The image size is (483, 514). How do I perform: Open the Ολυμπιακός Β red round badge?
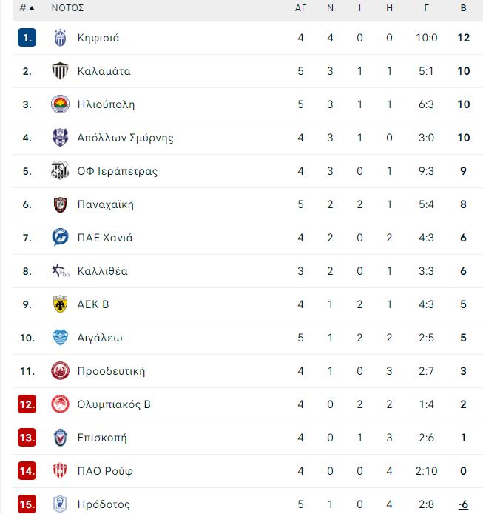60,404
